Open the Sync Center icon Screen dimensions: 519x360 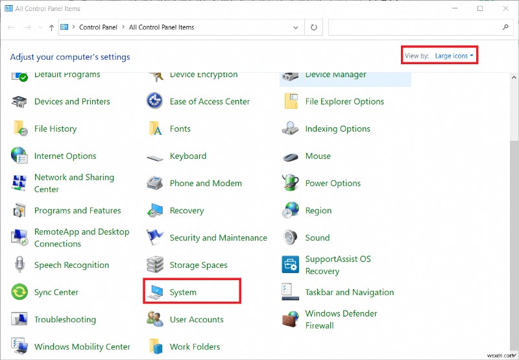click(x=19, y=292)
